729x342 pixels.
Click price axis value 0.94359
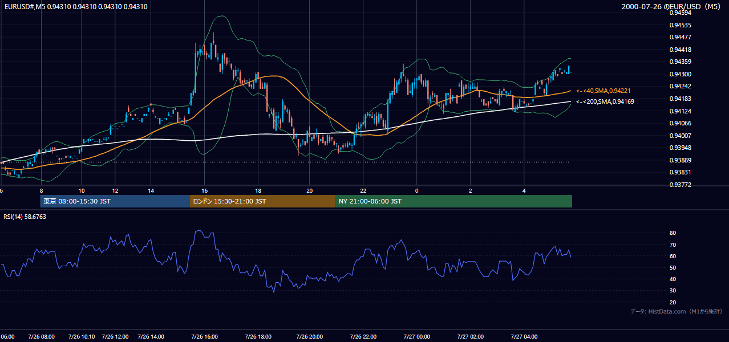[x=681, y=62]
